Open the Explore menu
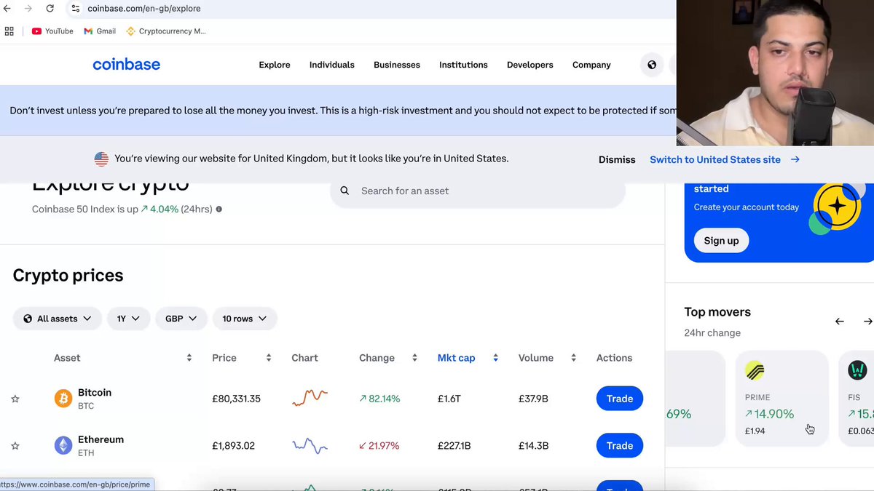Viewport: 874px width, 491px height. click(275, 65)
